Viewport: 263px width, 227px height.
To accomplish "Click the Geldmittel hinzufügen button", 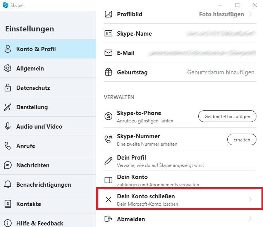I will 227,116.
